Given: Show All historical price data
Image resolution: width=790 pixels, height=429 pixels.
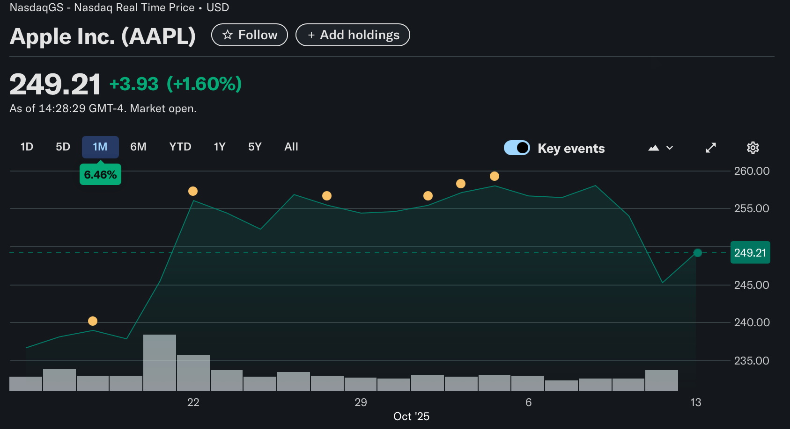Looking at the screenshot, I should click(291, 147).
